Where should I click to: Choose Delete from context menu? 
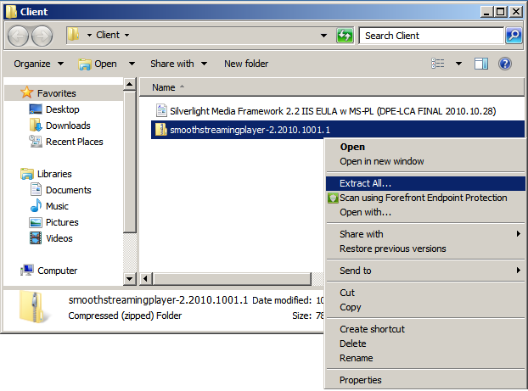425,344
